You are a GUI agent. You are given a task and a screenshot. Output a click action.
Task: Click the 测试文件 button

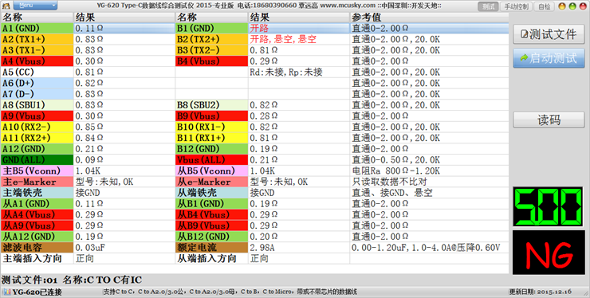coord(549,34)
